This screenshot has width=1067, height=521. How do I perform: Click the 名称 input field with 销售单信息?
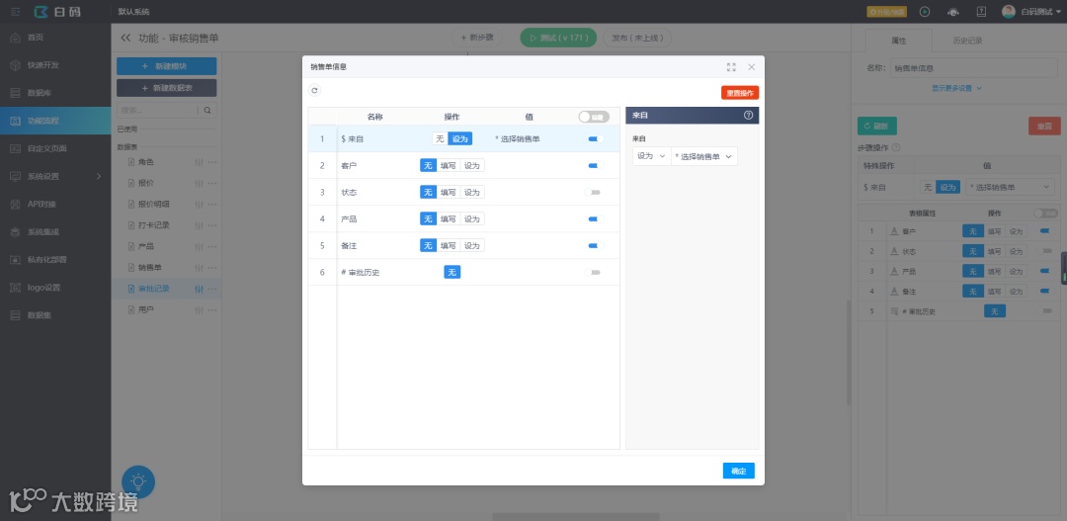pos(974,68)
